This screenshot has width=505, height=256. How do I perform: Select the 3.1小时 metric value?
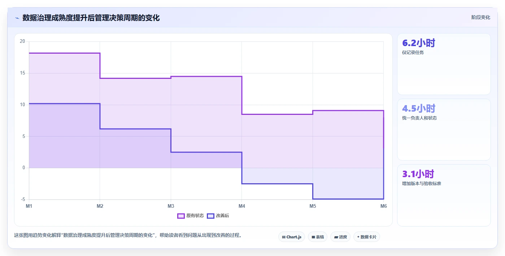click(418, 174)
